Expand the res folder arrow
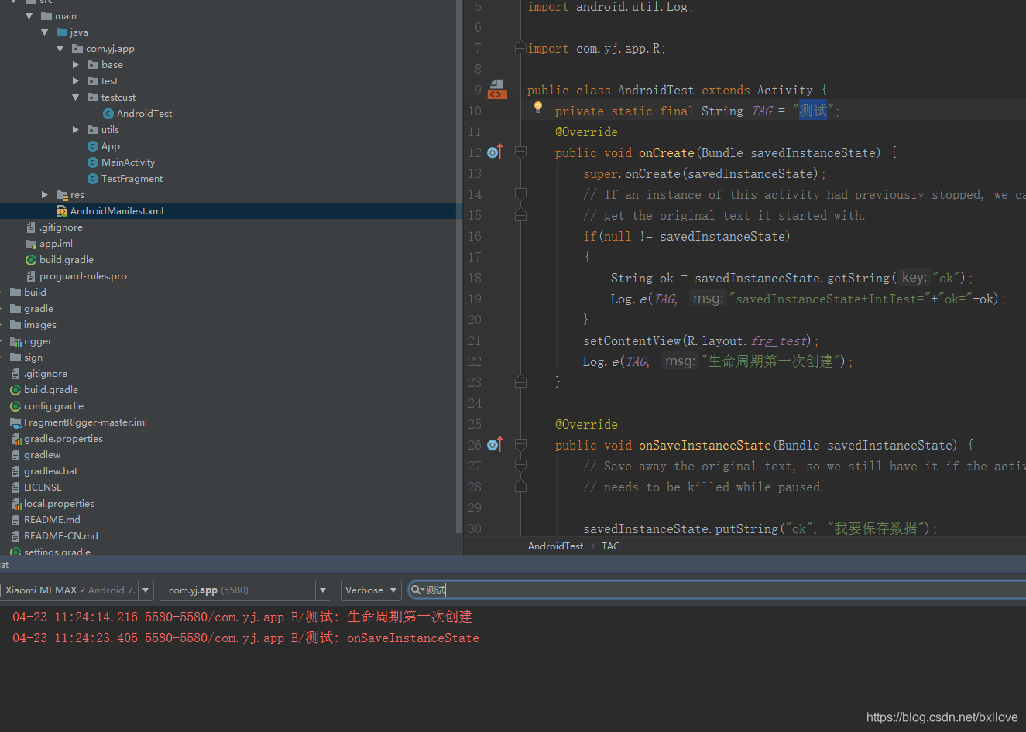Image resolution: width=1026 pixels, height=732 pixels. 45,194
